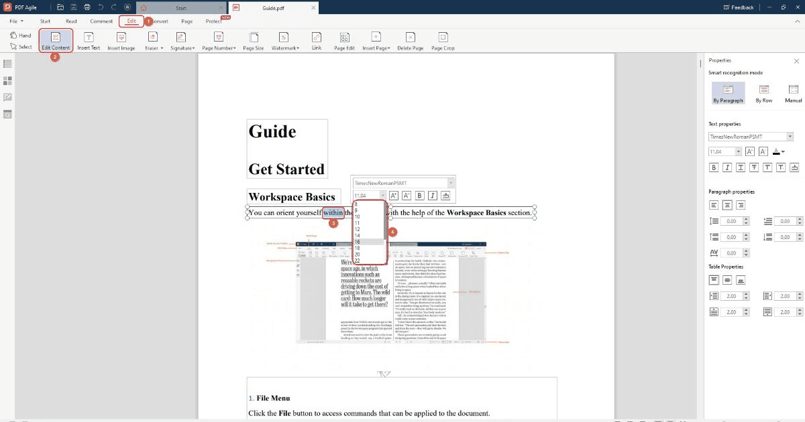Close the Properties panel
805x422 pixels.
tap(796, 60)
